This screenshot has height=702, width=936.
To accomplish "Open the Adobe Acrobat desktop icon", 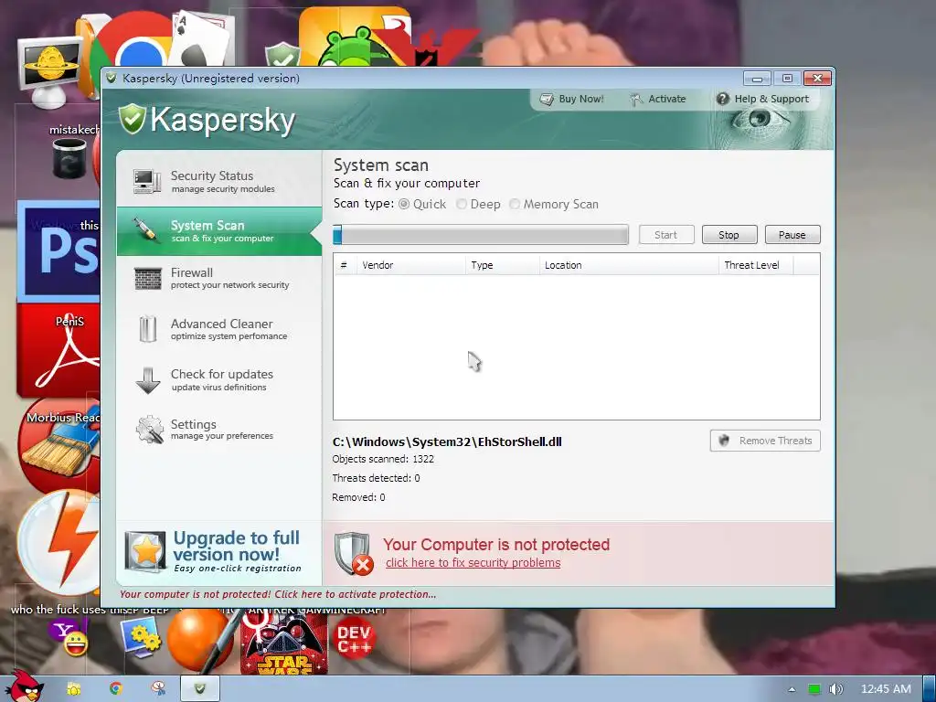I will pos(58,351).
